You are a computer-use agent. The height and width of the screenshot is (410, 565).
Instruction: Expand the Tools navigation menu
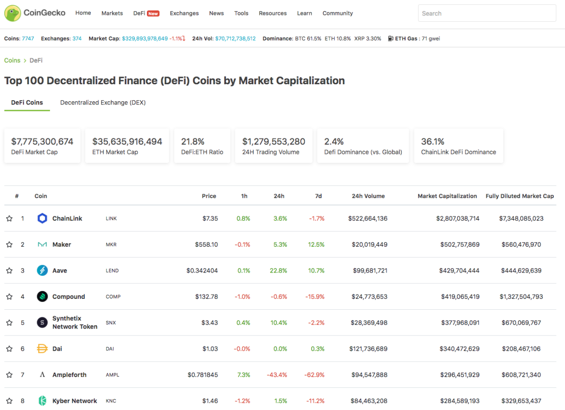coord(241,13)
